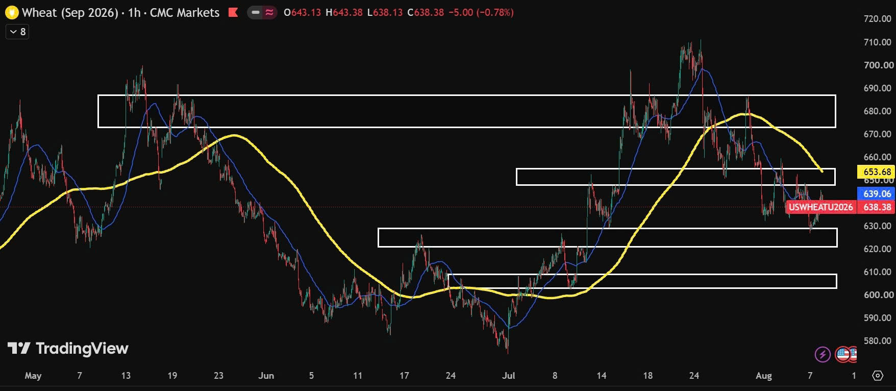Open the fully visible US flag event icon
The image size is (896, 391).
click(x=842, y=354)
